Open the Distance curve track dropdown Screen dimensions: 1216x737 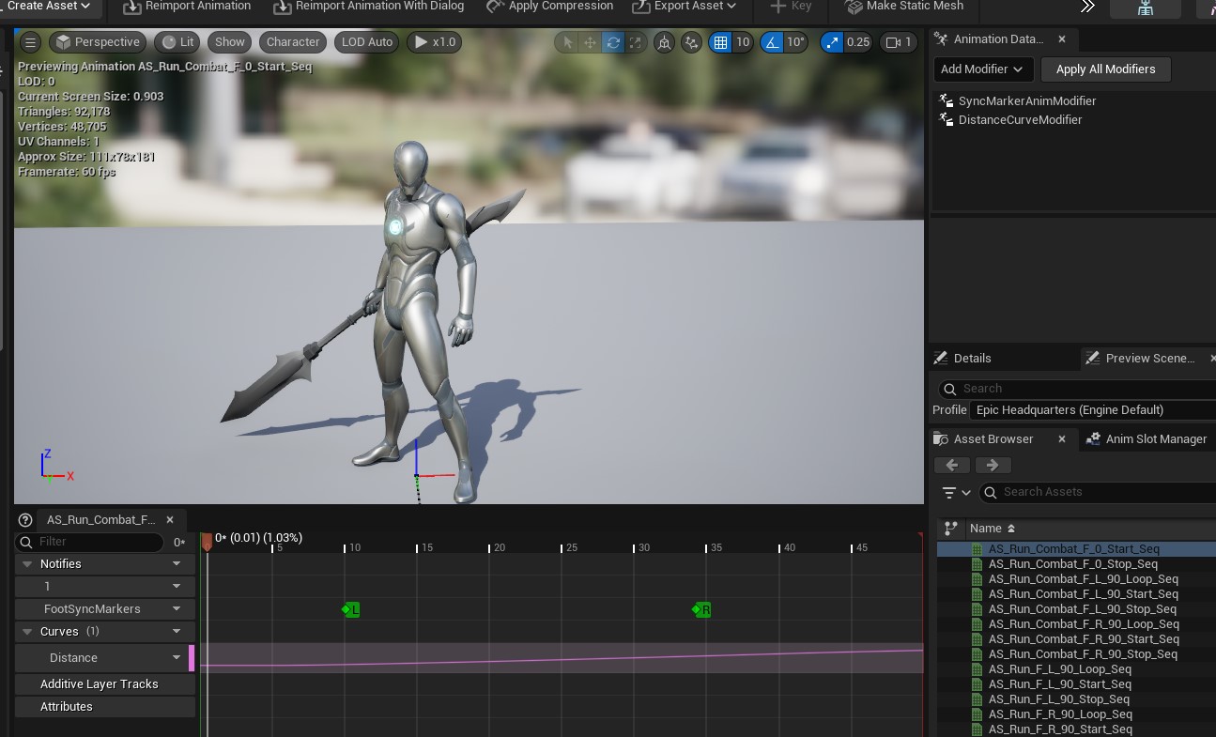(177, 658)
